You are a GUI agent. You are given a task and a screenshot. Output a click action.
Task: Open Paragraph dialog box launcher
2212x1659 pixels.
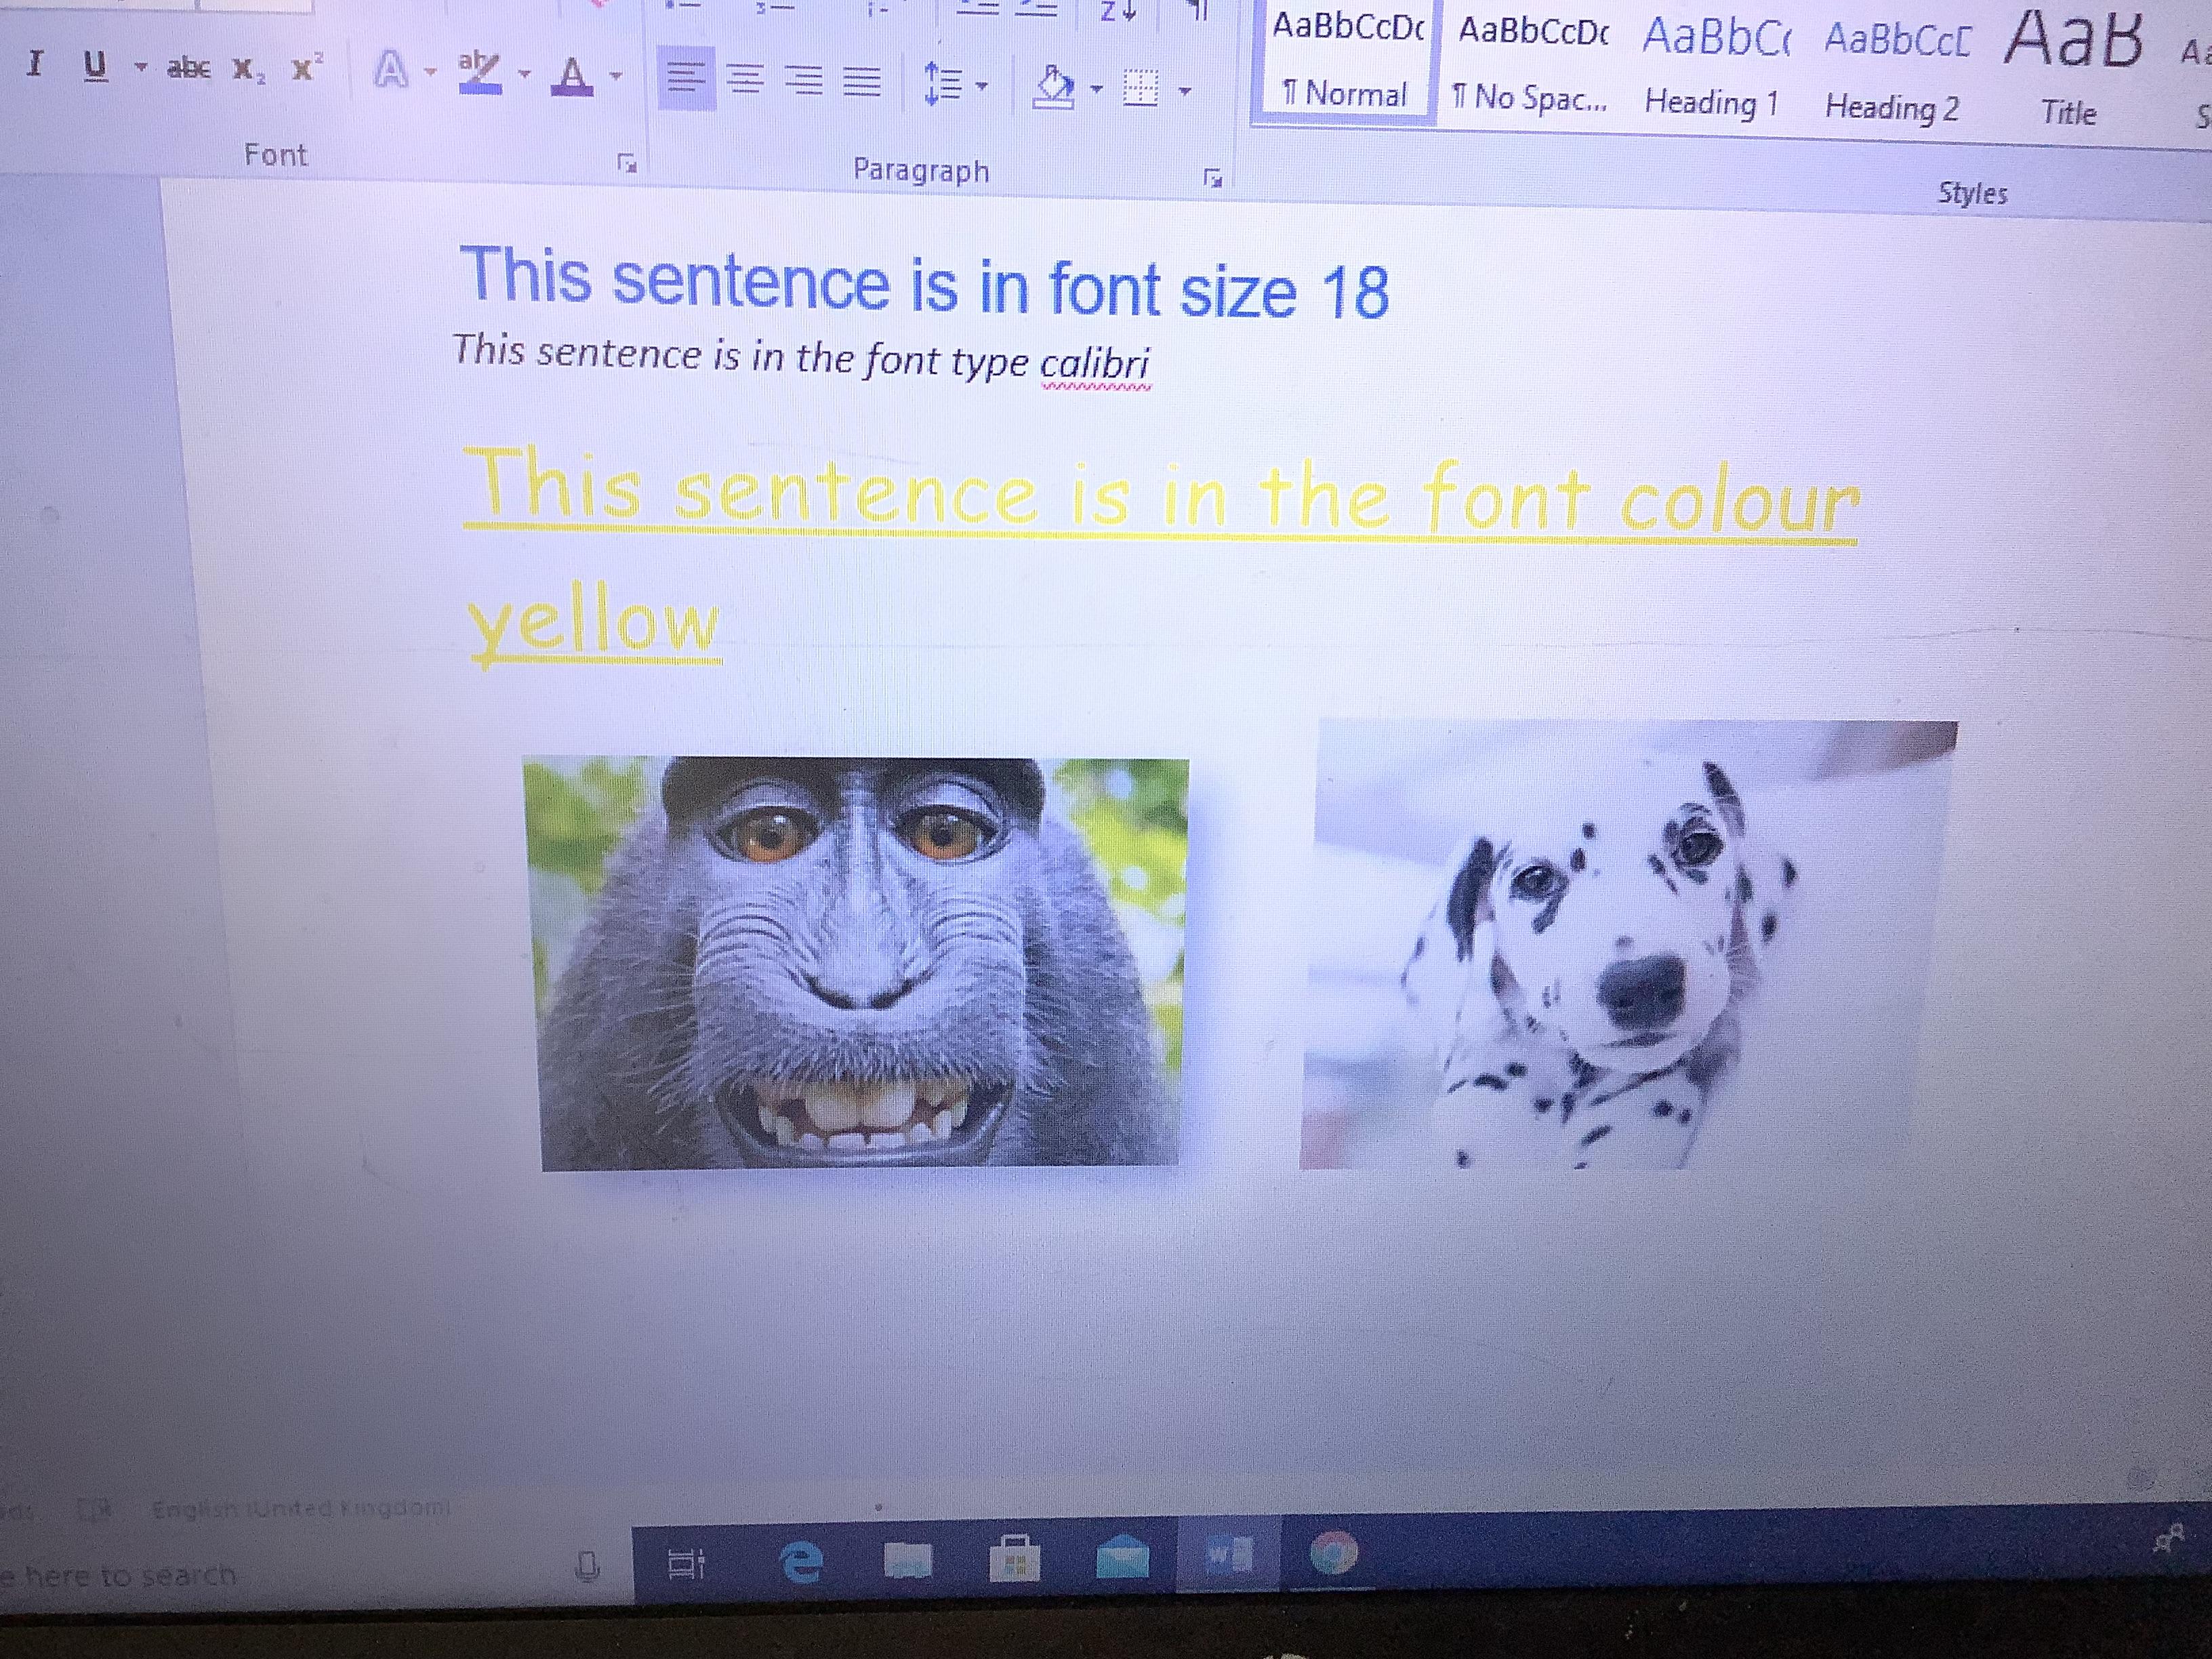click(1213, 179)
